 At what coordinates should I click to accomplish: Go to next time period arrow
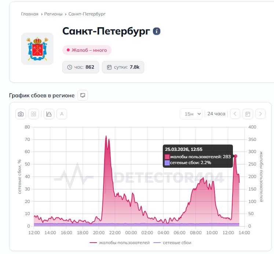click(x=260, y=114)
